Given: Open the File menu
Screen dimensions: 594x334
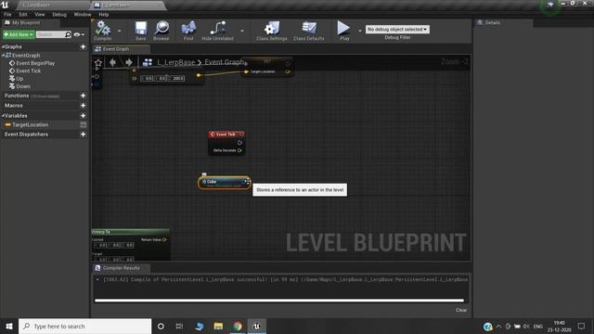Looking at the screenshot, I should tap(7, 15).
